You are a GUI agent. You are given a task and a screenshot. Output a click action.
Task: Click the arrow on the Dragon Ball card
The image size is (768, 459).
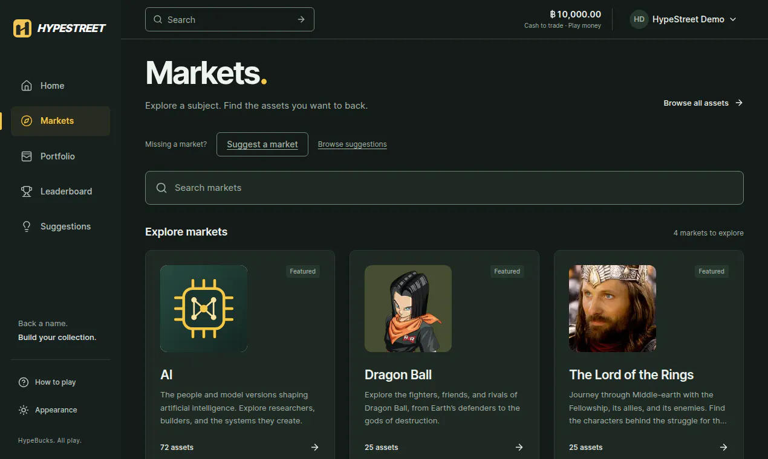tap(519, 448)
